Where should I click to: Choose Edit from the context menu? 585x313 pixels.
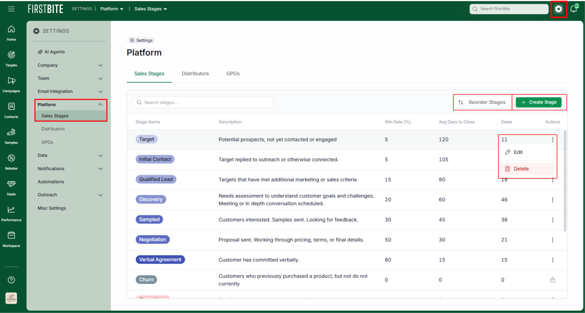[x=527, y=152]
